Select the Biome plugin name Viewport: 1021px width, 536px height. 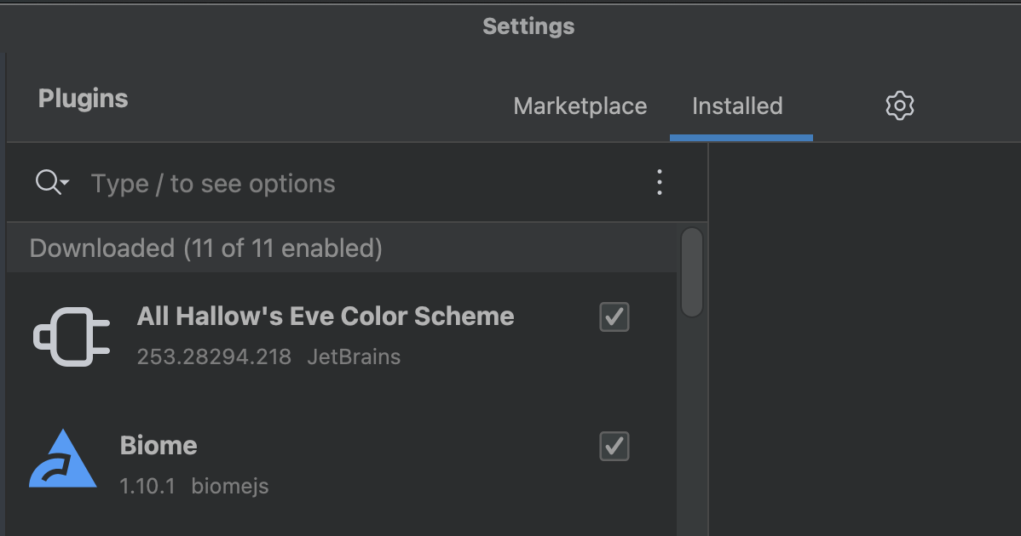coord(159,446)
